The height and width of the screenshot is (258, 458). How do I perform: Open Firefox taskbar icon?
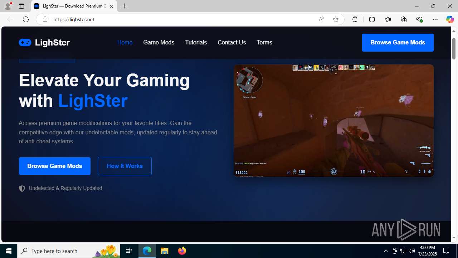[182, 251]
